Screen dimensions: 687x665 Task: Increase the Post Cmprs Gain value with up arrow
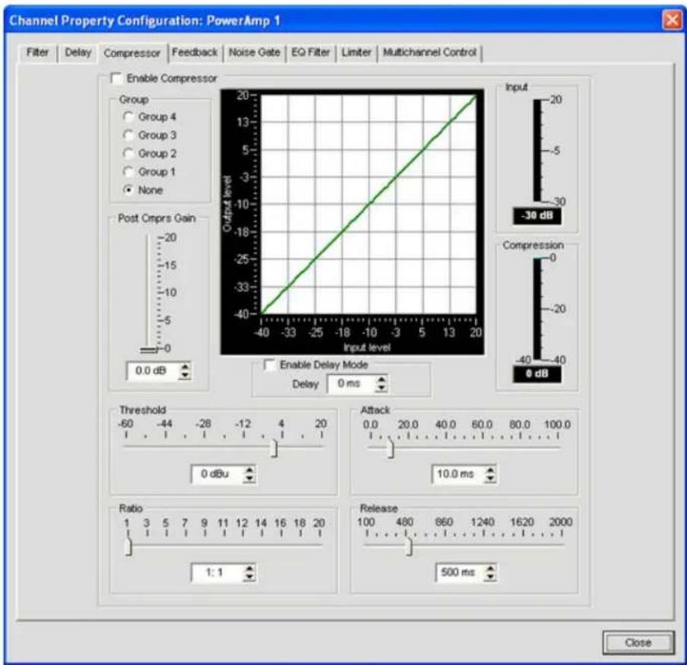(x=185, y=367)
